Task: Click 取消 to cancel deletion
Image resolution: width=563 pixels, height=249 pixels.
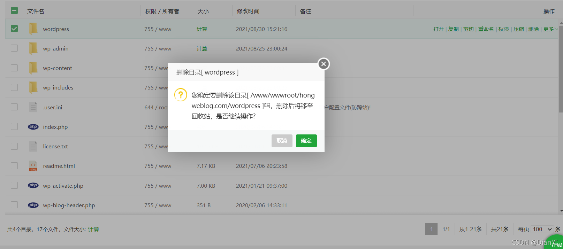Action: tap(282, 141)
